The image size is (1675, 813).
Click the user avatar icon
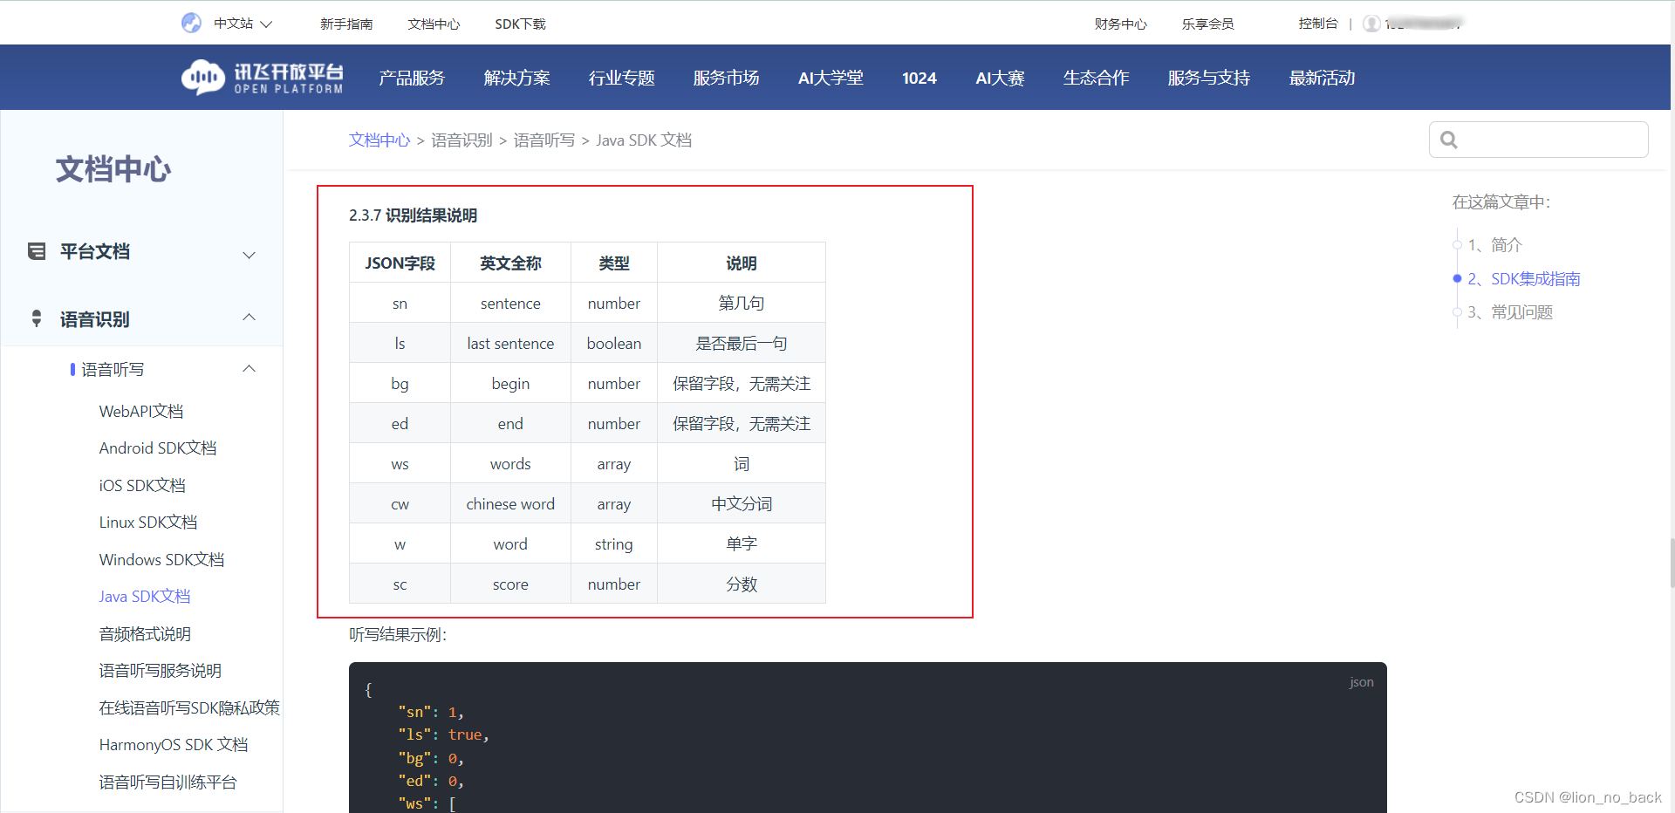click(x=1371, y=24)
